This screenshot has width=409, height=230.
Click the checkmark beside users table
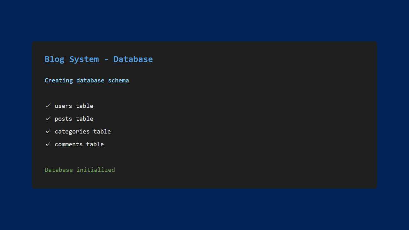pos(48,106)
